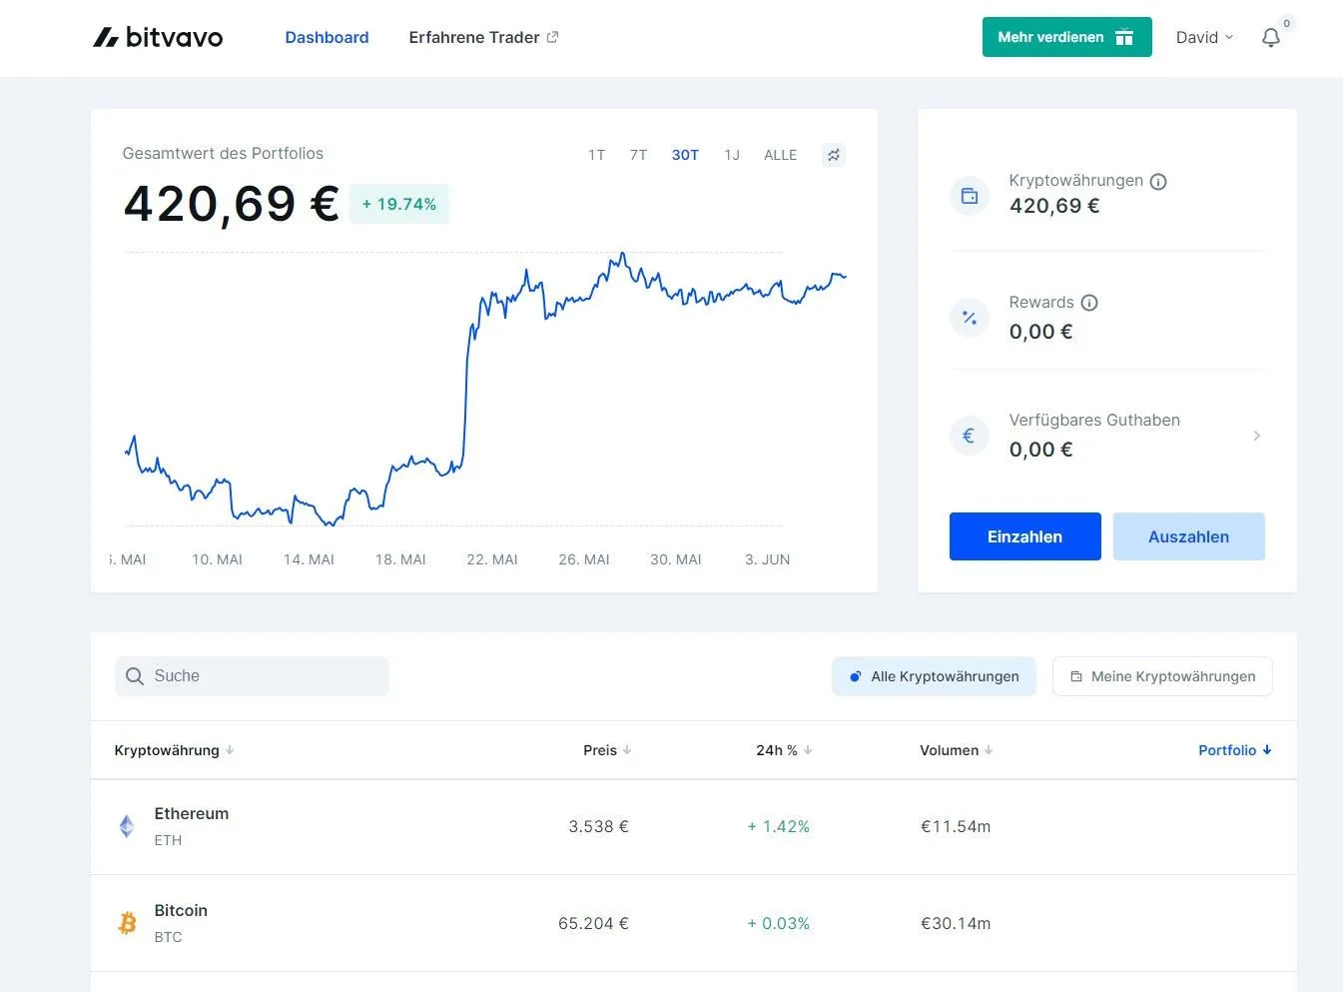Click the Einzahlen button
The height and width of the screenshot is (992, 1343).
(x=1024, y=536)
